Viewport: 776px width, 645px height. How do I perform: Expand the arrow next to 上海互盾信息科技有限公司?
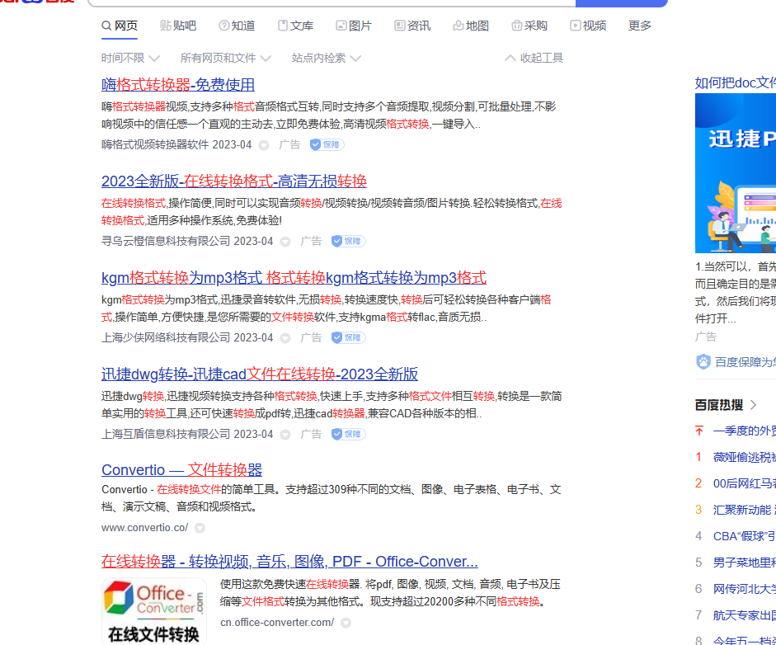point(285,435)
